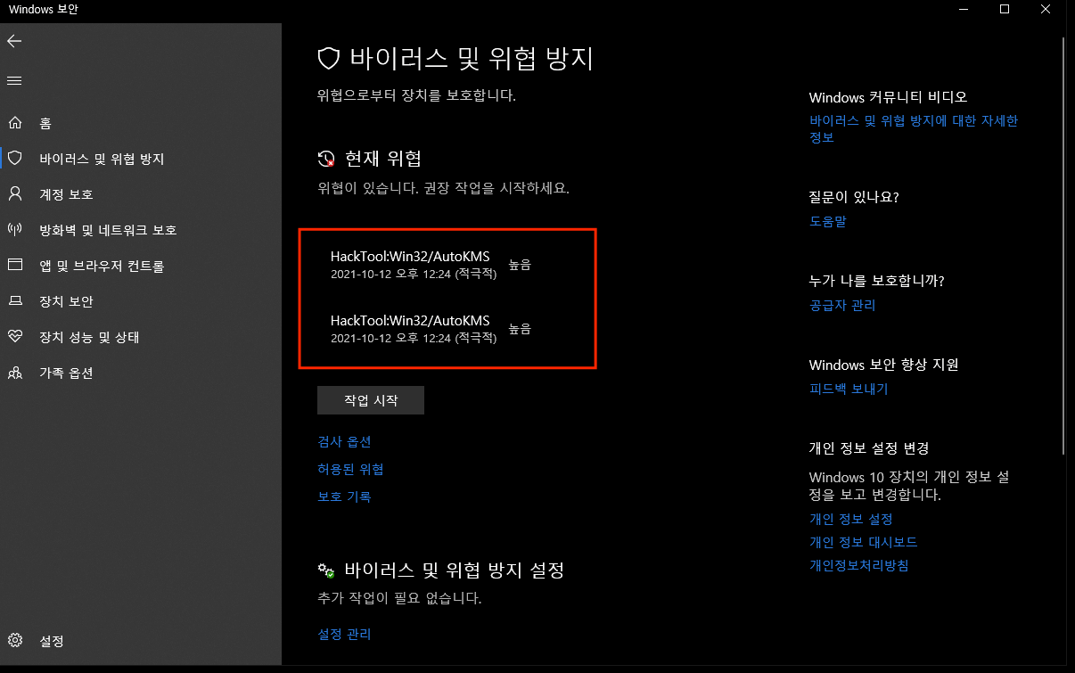The height and width of the screenshot is (673, 1075).
Task: Click the family icon for 가족 옵션
Action: tap(14, 373)
